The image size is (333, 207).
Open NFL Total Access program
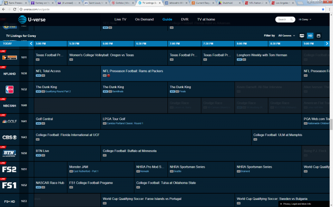tap(67, 73)
